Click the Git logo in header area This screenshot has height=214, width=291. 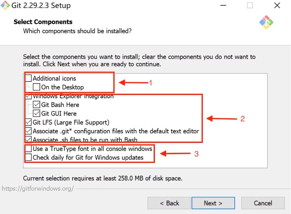pyautogui.click(x=266, y=22)
